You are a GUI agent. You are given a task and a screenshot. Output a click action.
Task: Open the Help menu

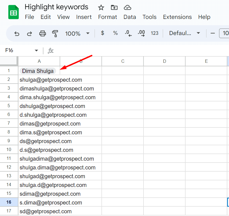pyautogui.click(x=204, y=17)
